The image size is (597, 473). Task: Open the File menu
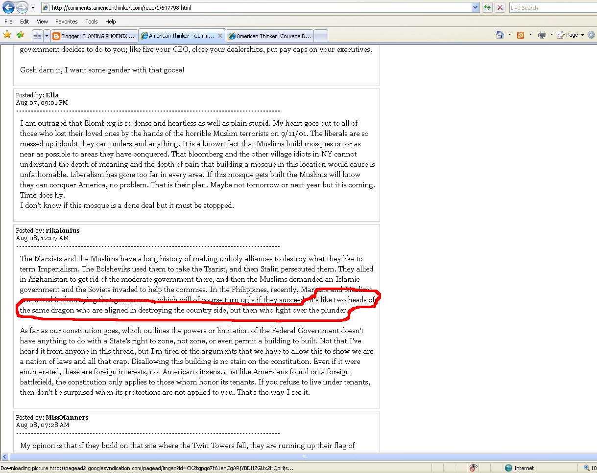click(x=8, y=22)
